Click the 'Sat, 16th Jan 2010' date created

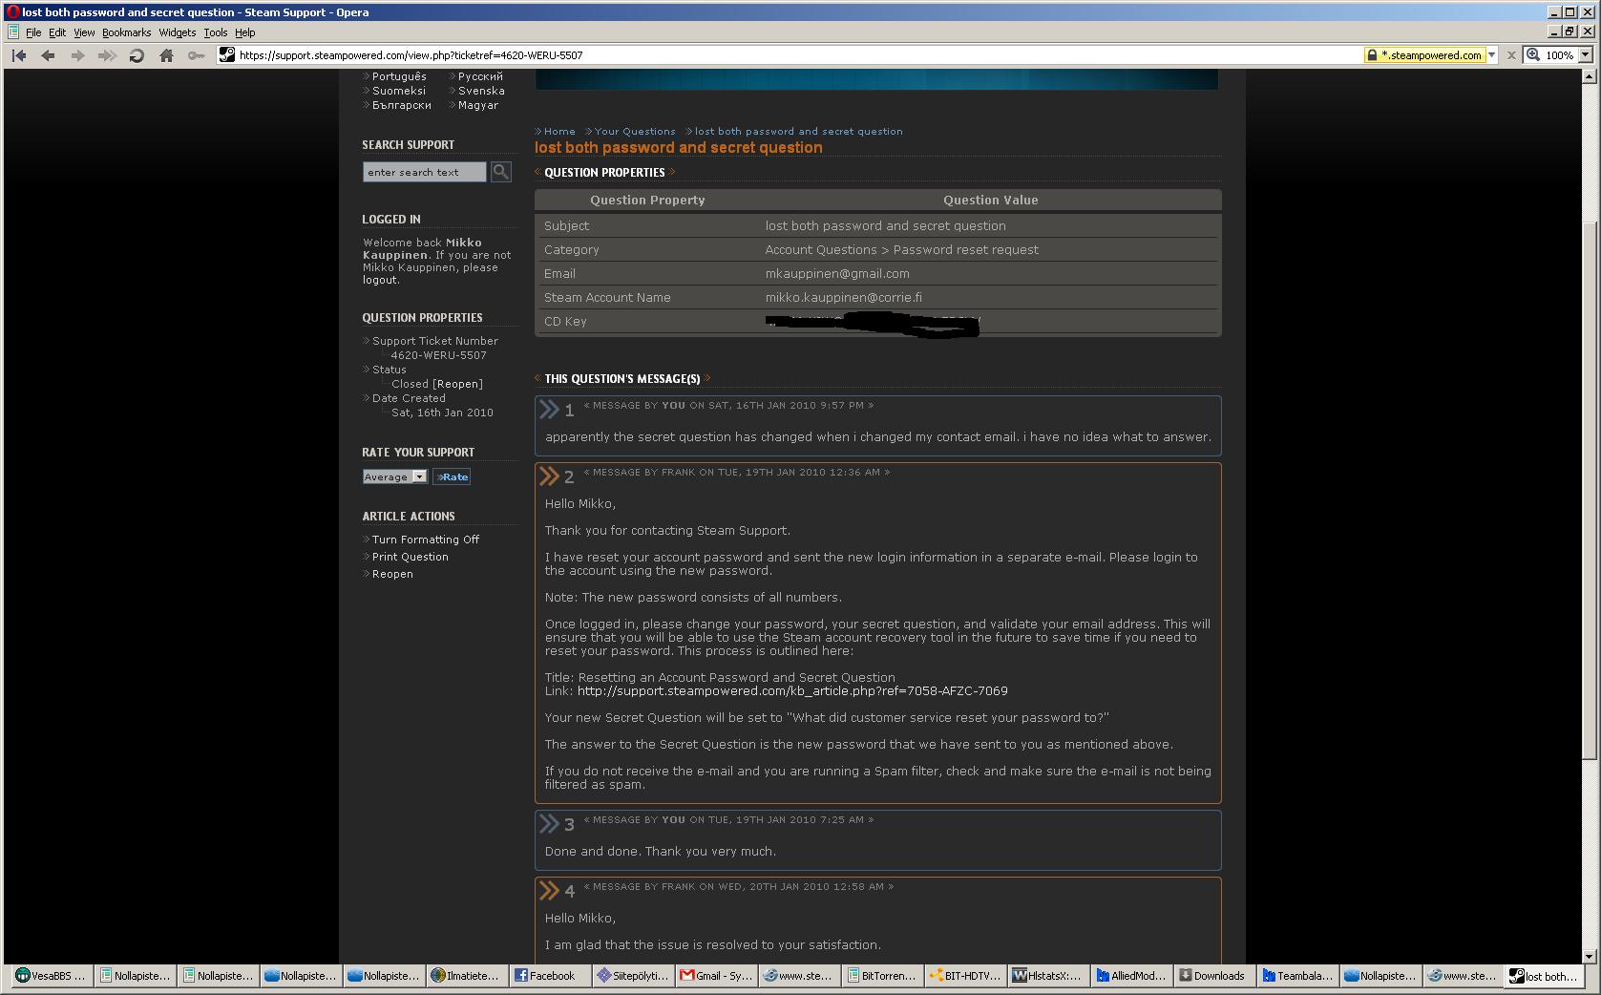click(442, 413)
